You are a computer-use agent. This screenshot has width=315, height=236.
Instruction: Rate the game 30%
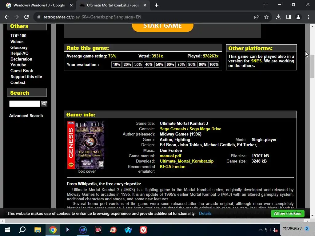[x=138, y=65]
